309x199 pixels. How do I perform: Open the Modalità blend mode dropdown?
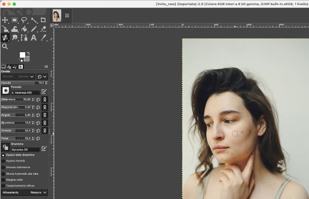click(x=18, y=76)
